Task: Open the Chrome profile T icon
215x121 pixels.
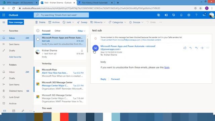Action: (x=207, y=8)
